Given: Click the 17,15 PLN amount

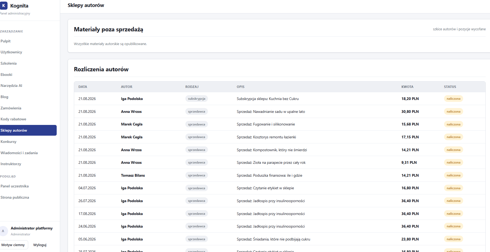Looking at the screenshot, I should [410, 137].
